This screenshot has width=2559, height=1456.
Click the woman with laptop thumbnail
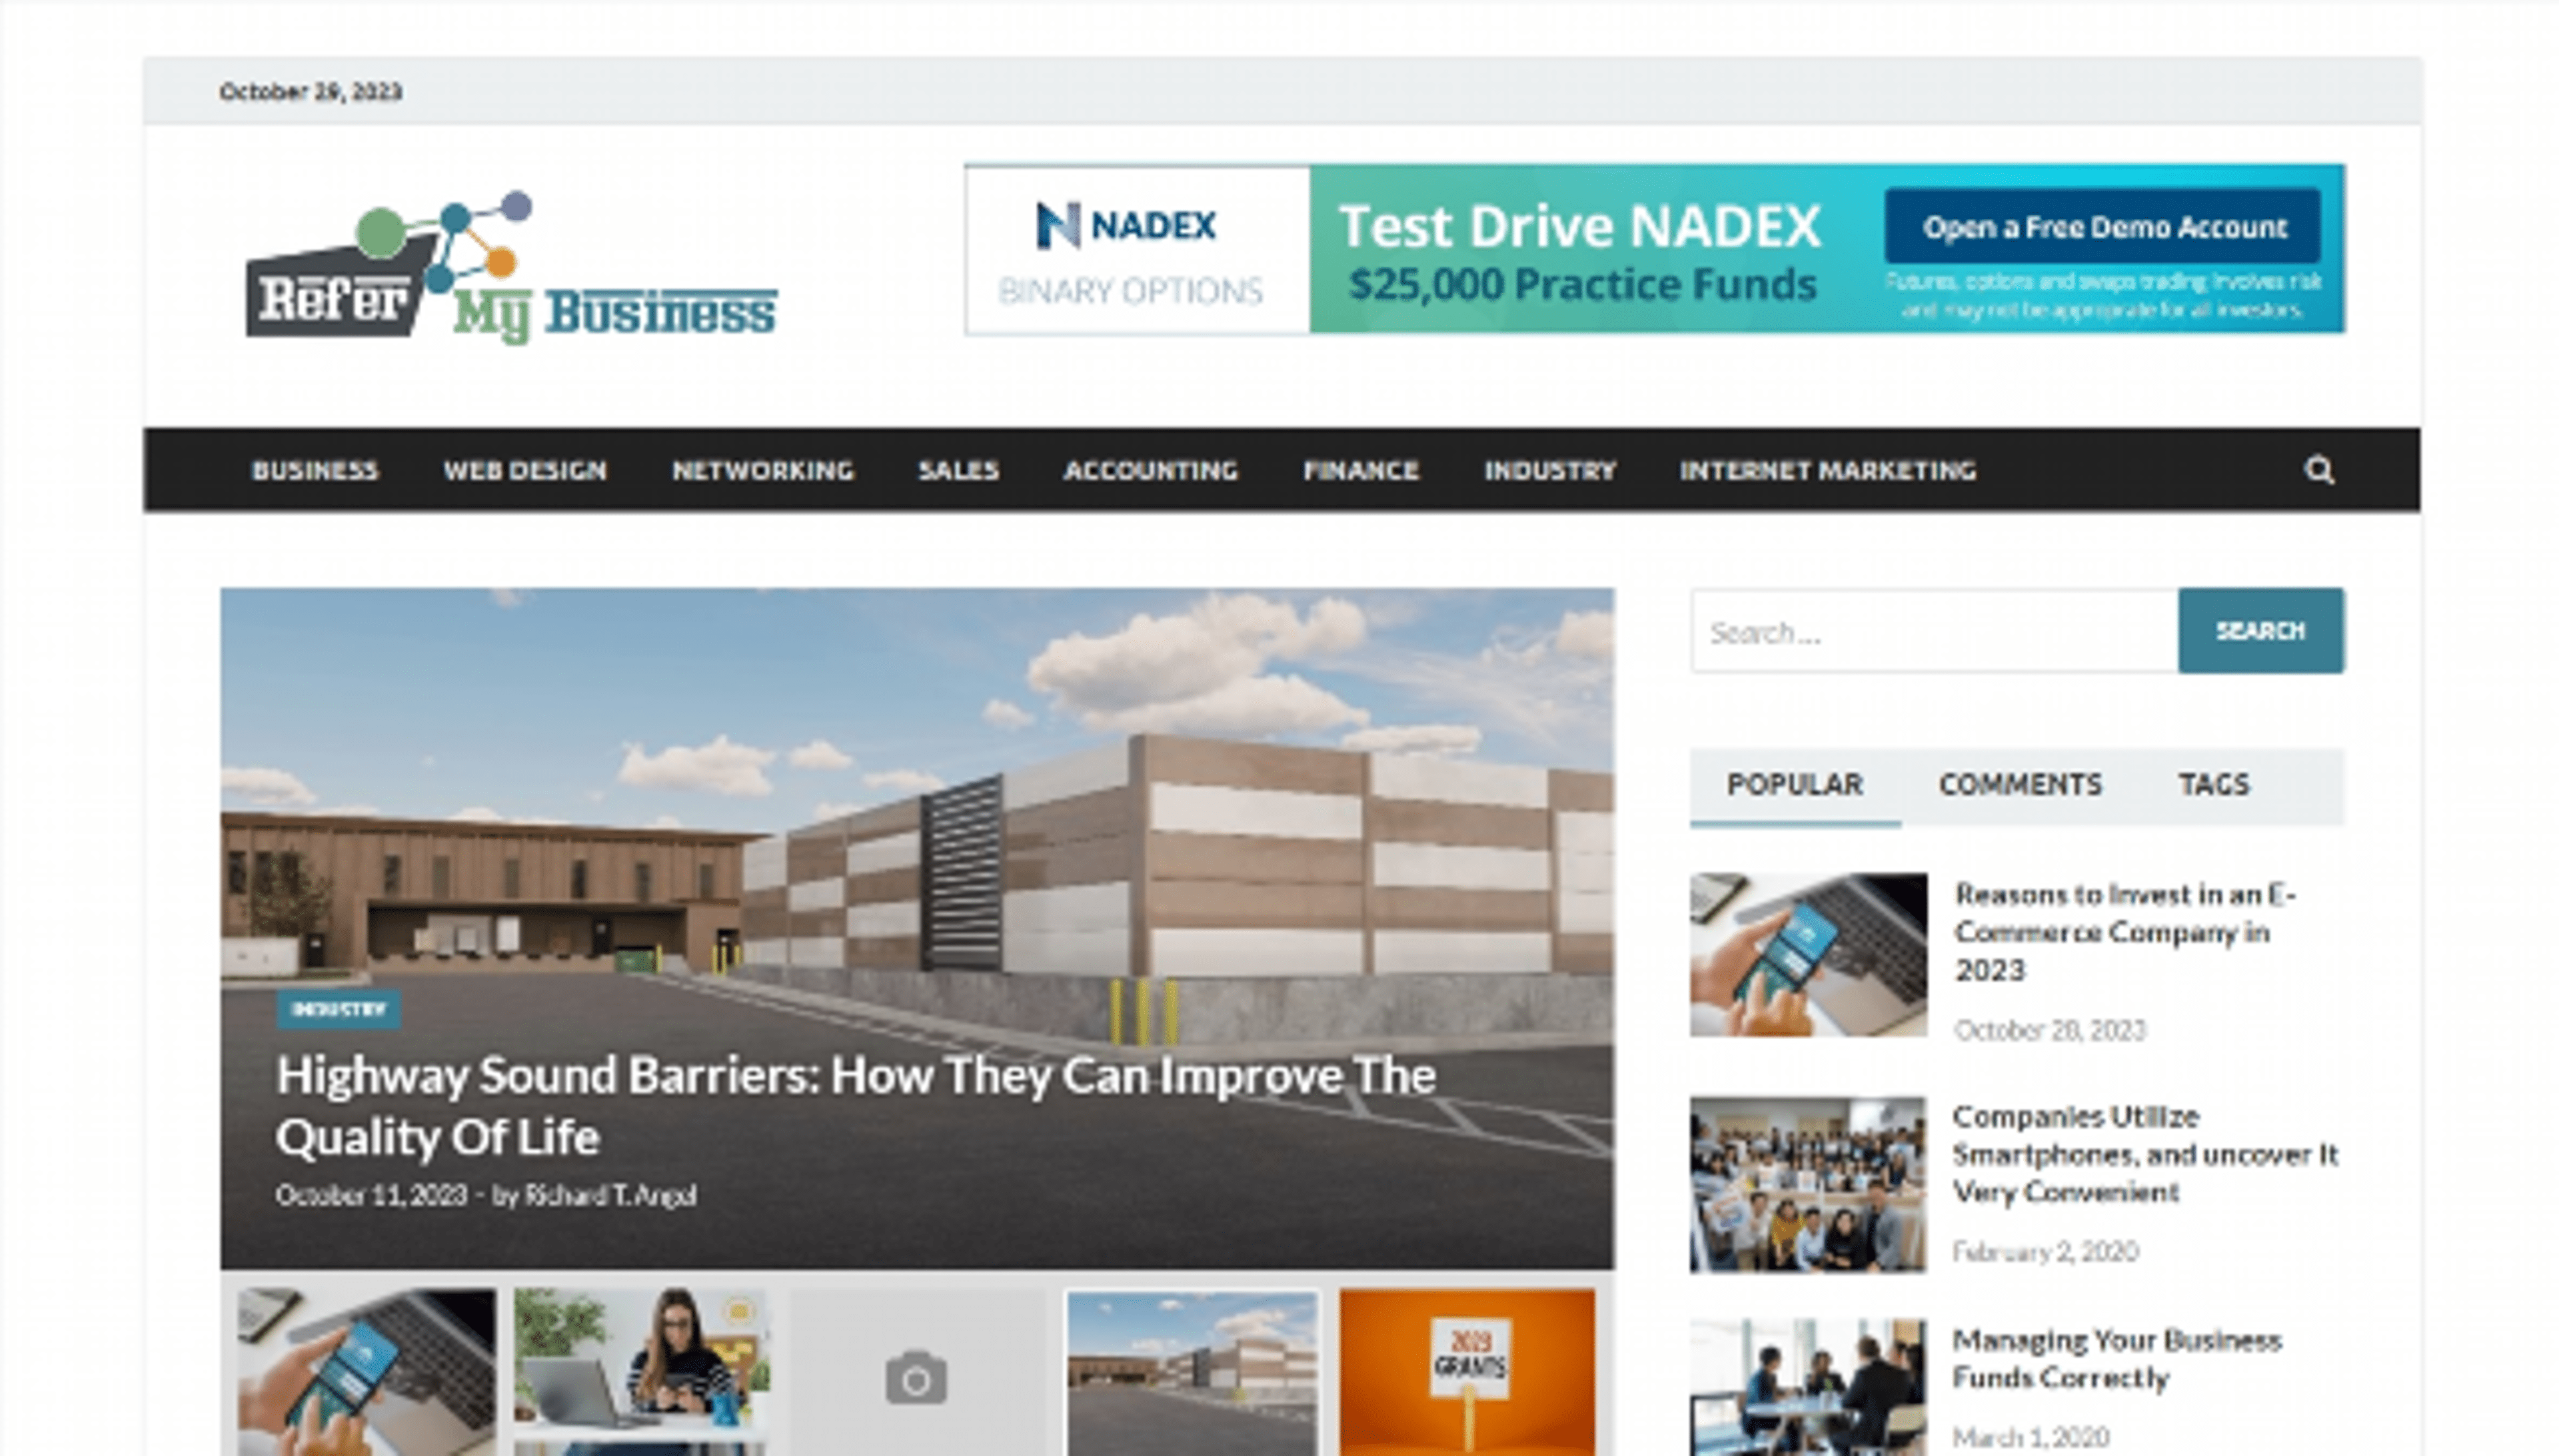(x=641, y=1370)
